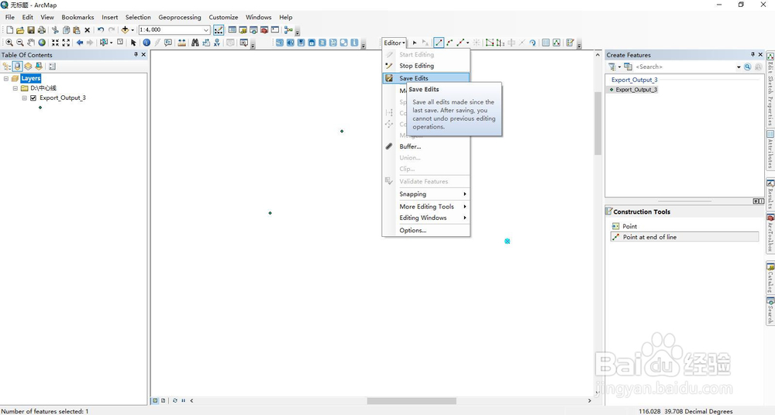Click the Cut scissors icon
Image resolution: width=775 pixels, height=415 pixels.
pyautogui.click(x=55, y=30)
